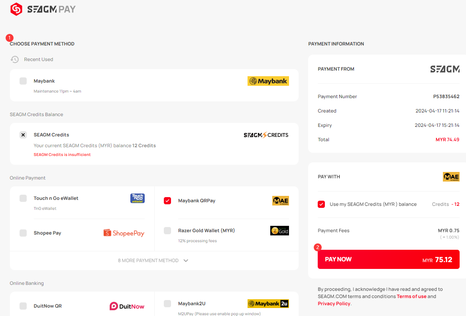This screenshot has height=316, width=466.
Task: Click the Maybank2u logo
Action: pyautogui.click(x=268, y=304)
